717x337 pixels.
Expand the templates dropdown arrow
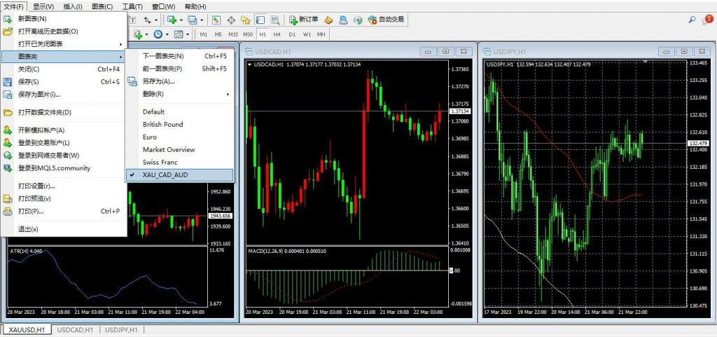[x=188, y=34]
